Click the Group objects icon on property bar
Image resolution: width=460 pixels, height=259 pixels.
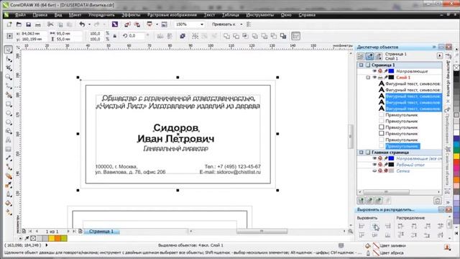[x=195, y=36]
